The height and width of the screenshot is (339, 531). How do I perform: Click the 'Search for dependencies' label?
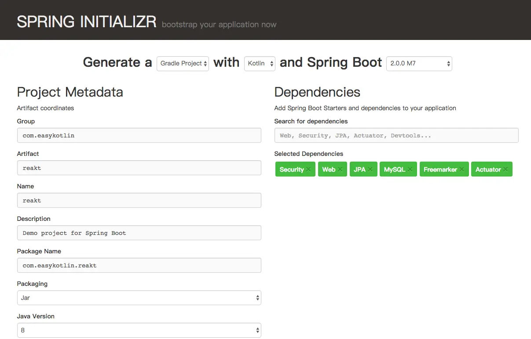[311, 121]
